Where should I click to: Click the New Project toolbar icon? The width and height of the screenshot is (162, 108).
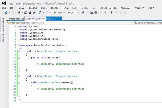(19, 13)
